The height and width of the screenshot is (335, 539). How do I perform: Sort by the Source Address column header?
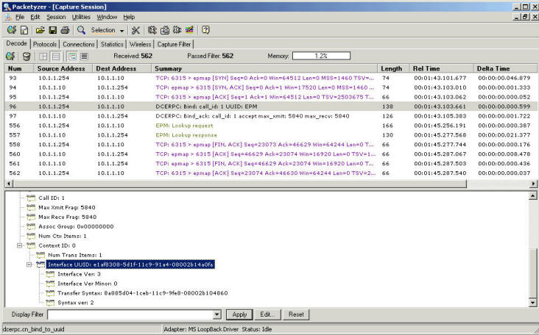point(63,68)
